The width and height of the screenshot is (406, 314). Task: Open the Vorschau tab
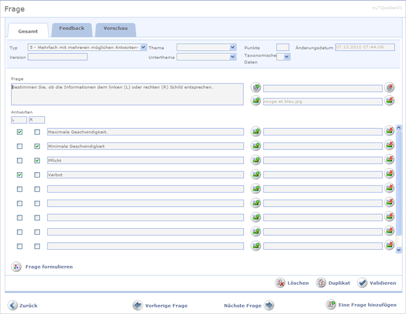(x=115, y=29)
